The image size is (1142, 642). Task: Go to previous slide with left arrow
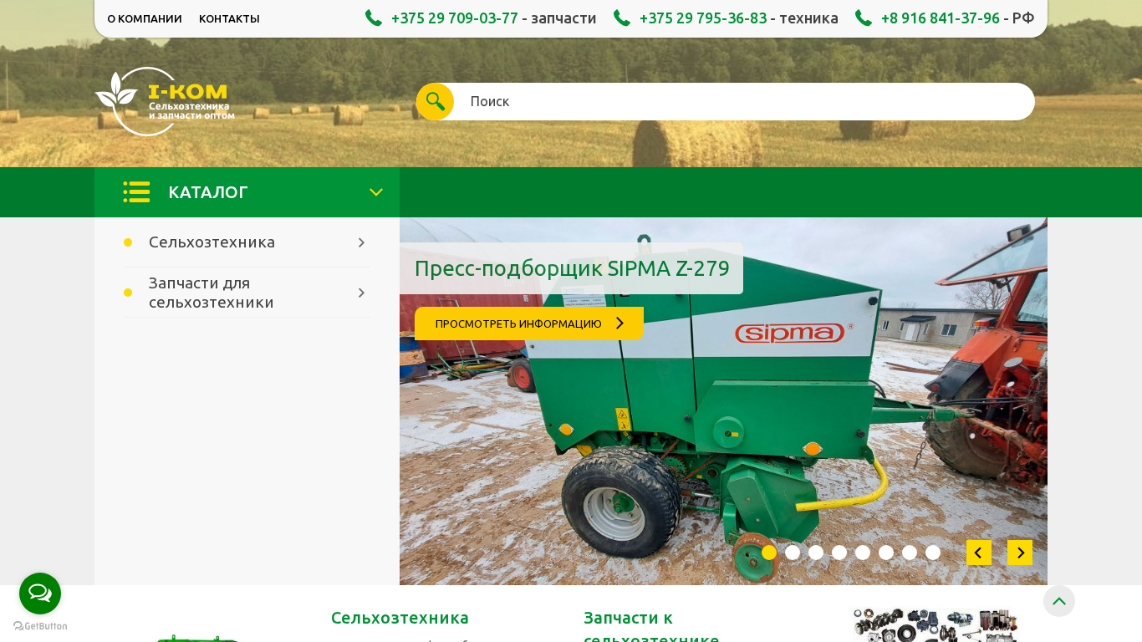[978, 553]
